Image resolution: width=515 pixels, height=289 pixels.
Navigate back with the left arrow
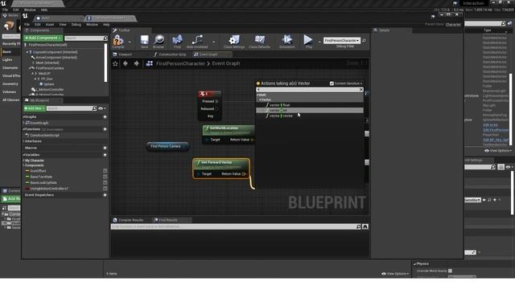[126, 63]
